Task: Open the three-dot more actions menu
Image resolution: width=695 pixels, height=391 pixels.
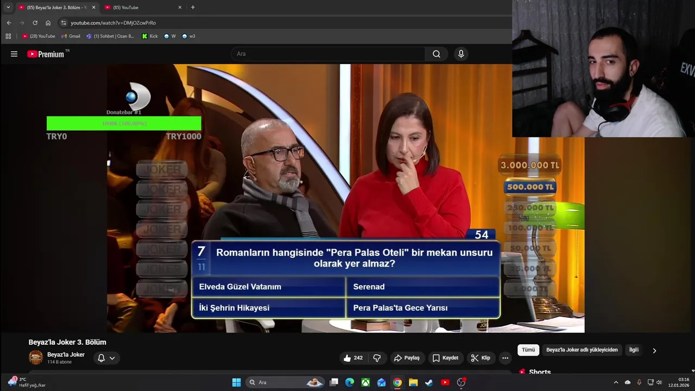Action: pos(505,358)
